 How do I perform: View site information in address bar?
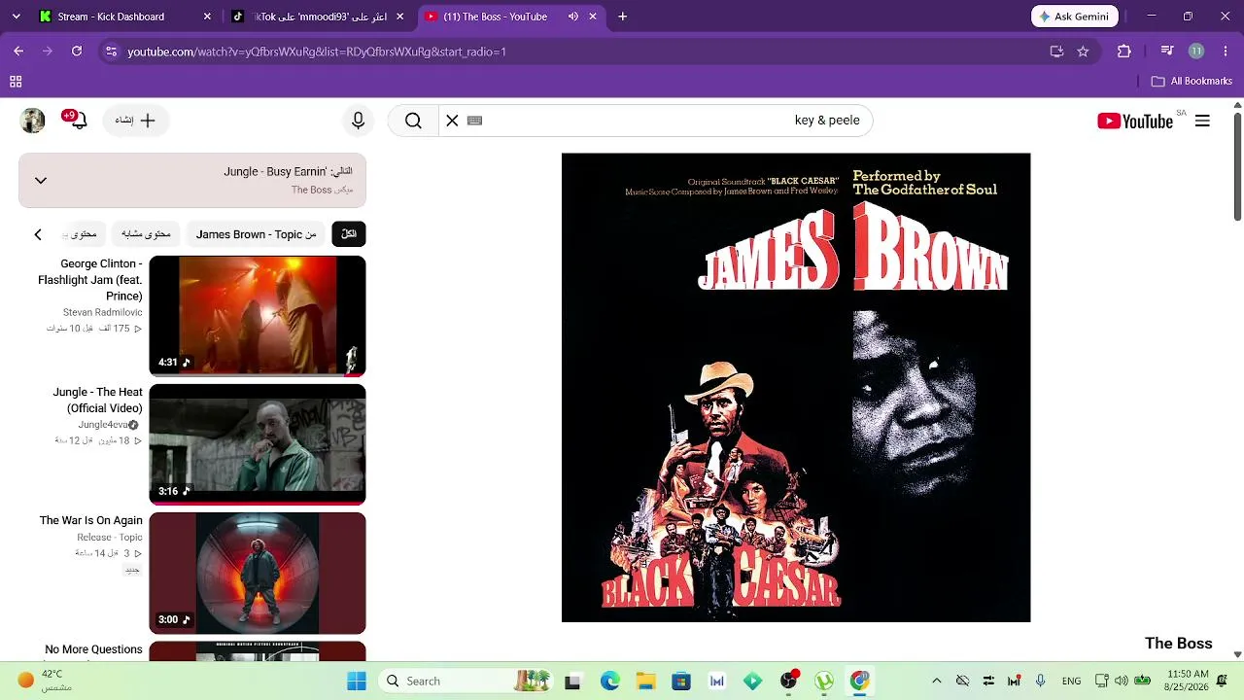click(x=112, y=52)
